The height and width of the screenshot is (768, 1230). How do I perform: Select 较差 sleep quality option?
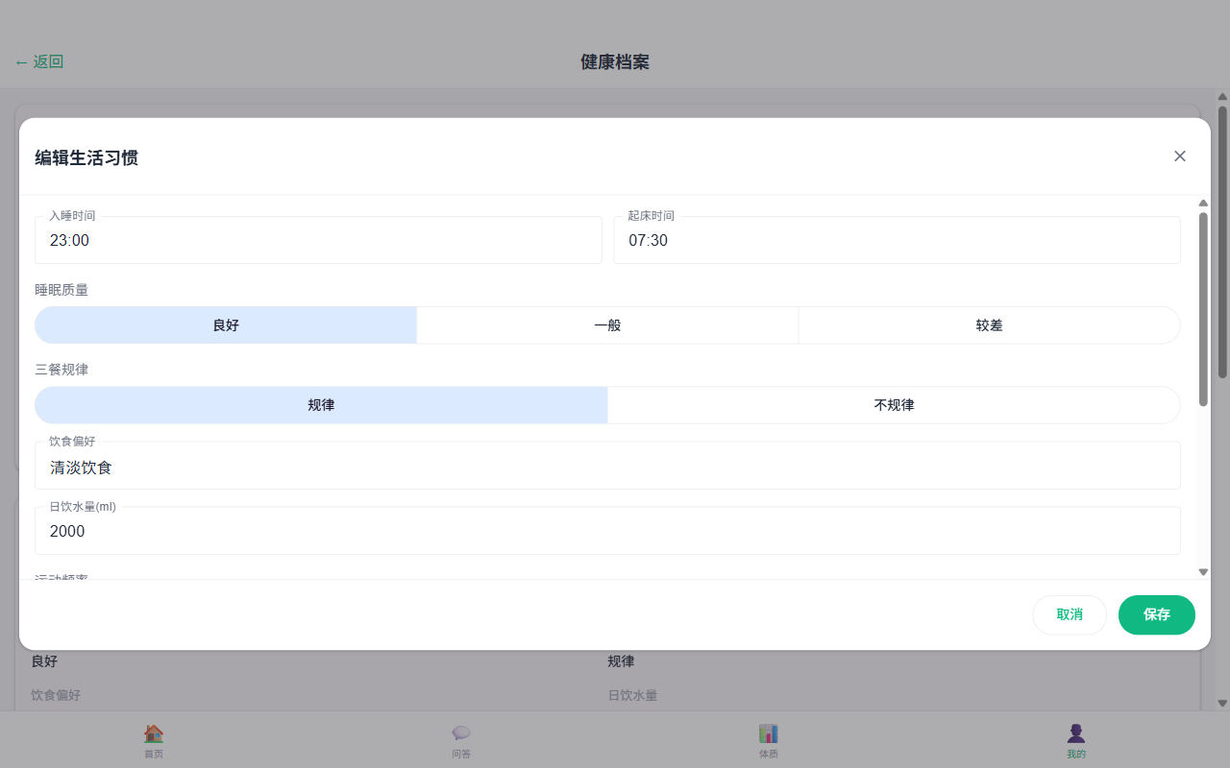[989, 325]
